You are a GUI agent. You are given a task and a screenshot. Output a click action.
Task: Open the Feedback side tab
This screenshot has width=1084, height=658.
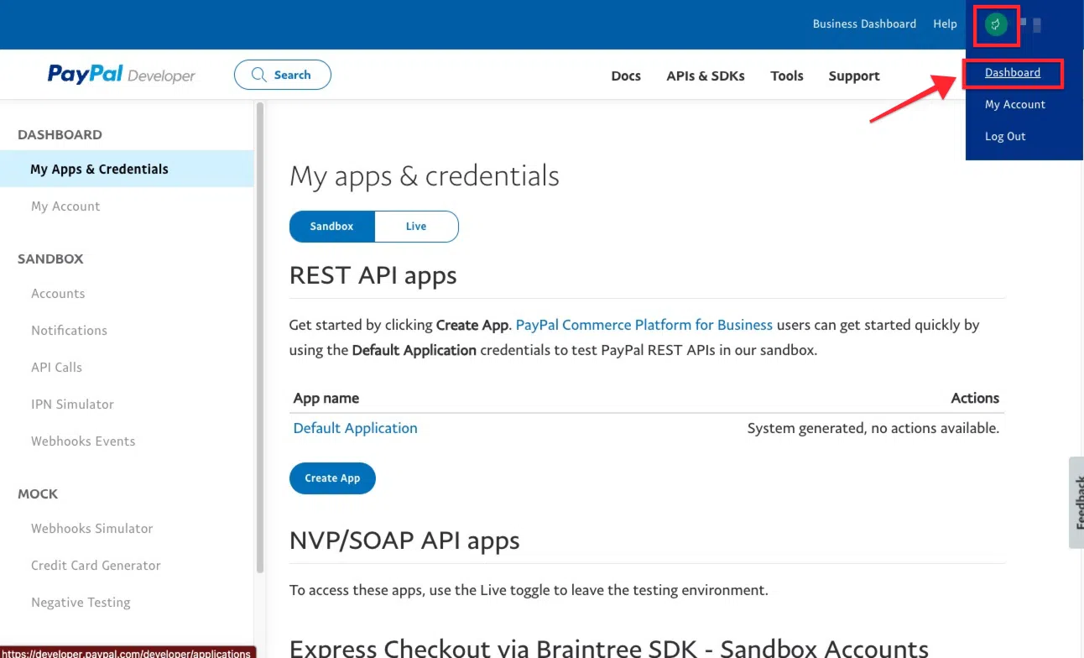(x=1076, y=502)
